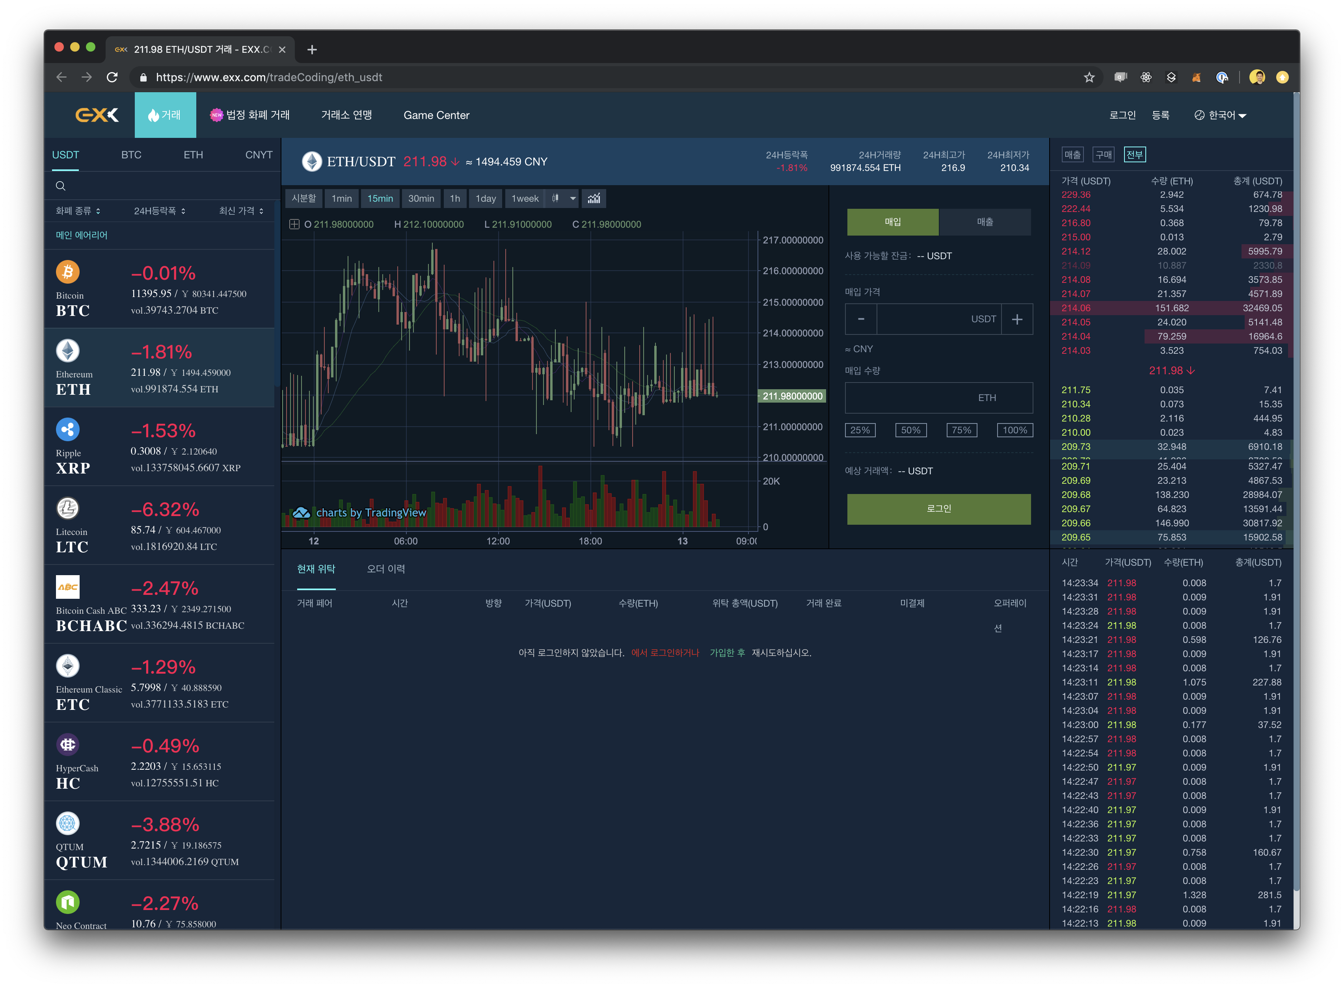Image resolution: width=1344 pixels, height=988 pixels.
Task: Open chart style dropdown arrow
Action: coord(573,199)
